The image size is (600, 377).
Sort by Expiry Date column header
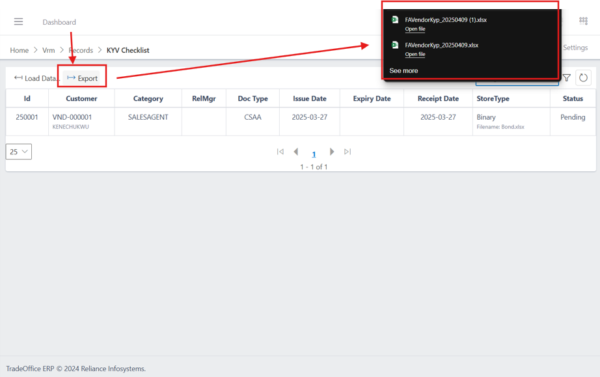click(372, 99)
